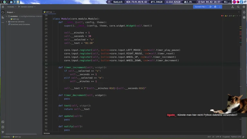Image resolution: width=247 pixels, height=139 pixels.
Task: Open the Notifications bell panel
Action: [244, 12]
